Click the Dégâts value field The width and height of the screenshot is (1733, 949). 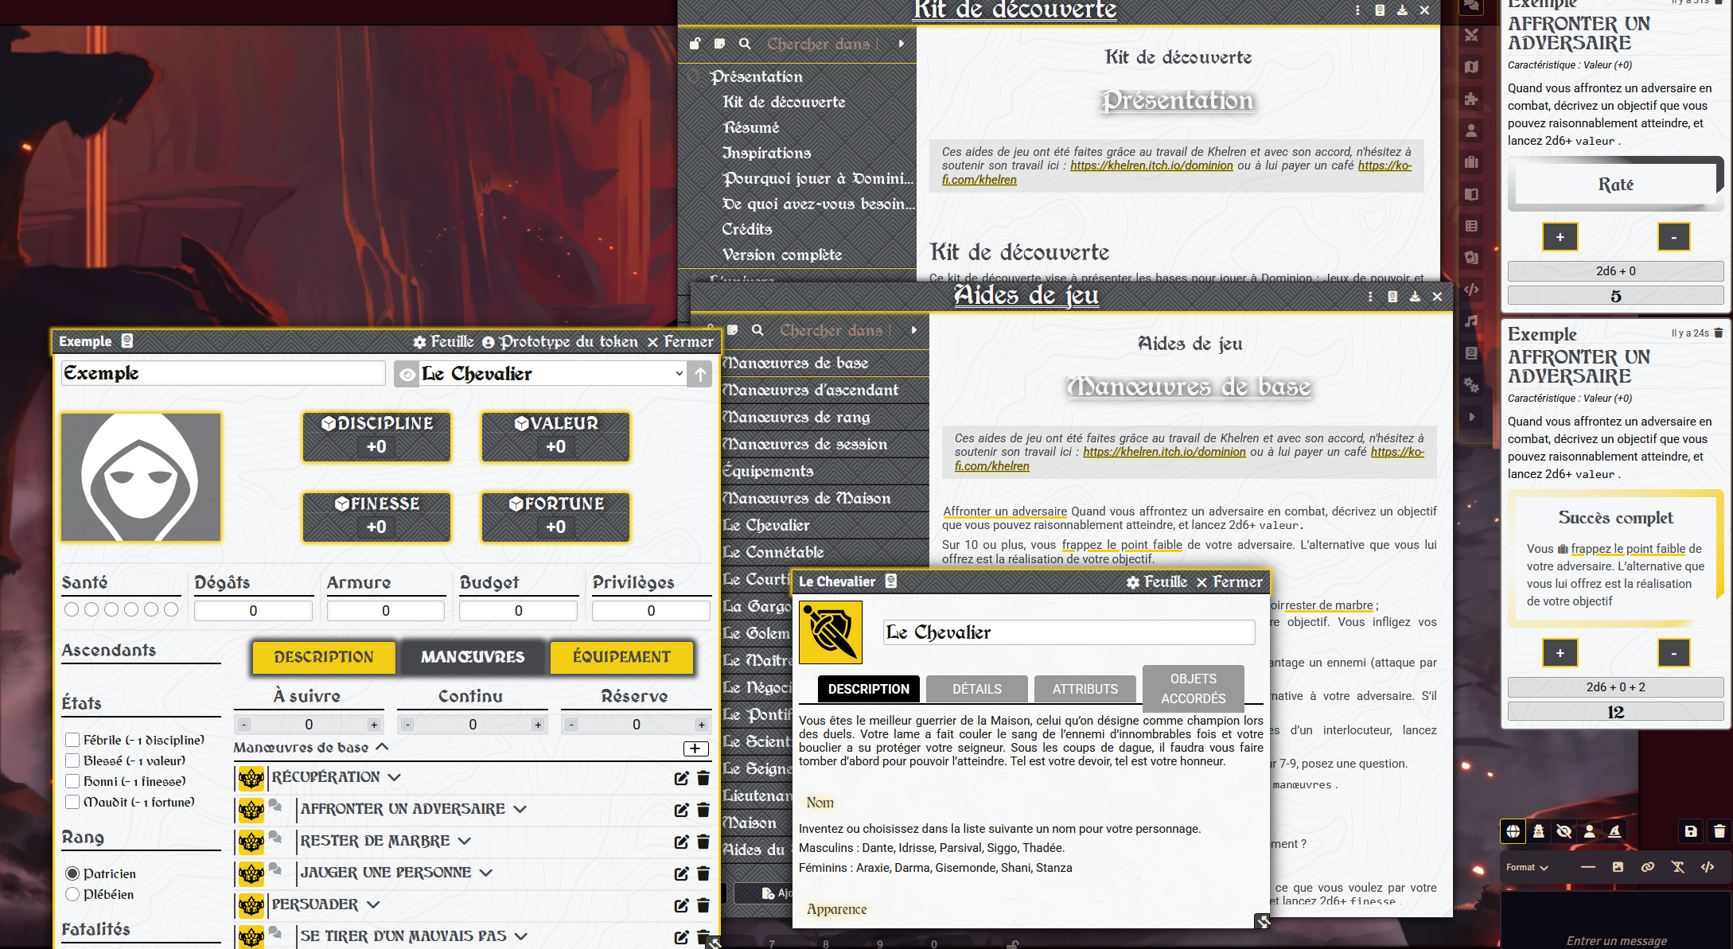click(253, 611)
